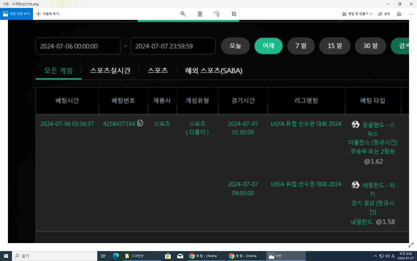This screenshot has width=417, height=261.
Task: Rotate the image with rotate icon
Action: coord(217,14)
